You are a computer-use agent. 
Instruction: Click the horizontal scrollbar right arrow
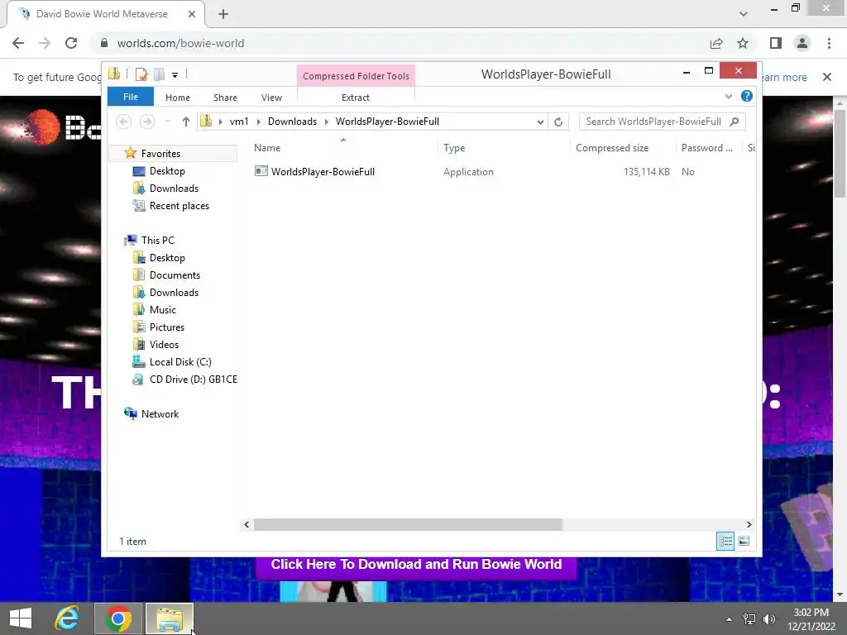[x=749, y=524]
